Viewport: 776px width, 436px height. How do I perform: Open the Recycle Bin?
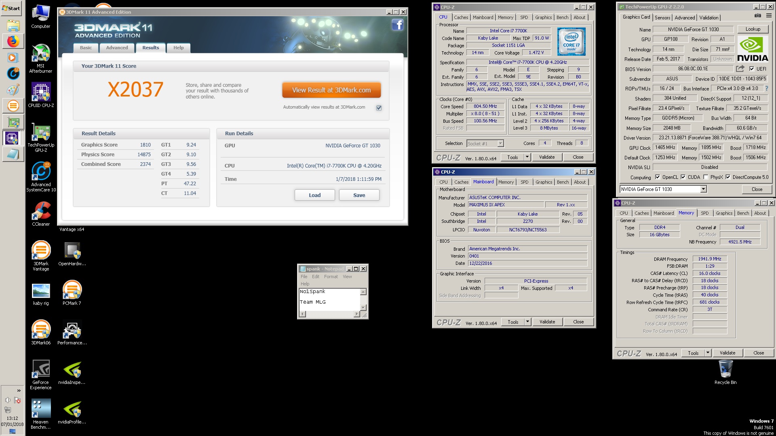[x=725, y=372]
